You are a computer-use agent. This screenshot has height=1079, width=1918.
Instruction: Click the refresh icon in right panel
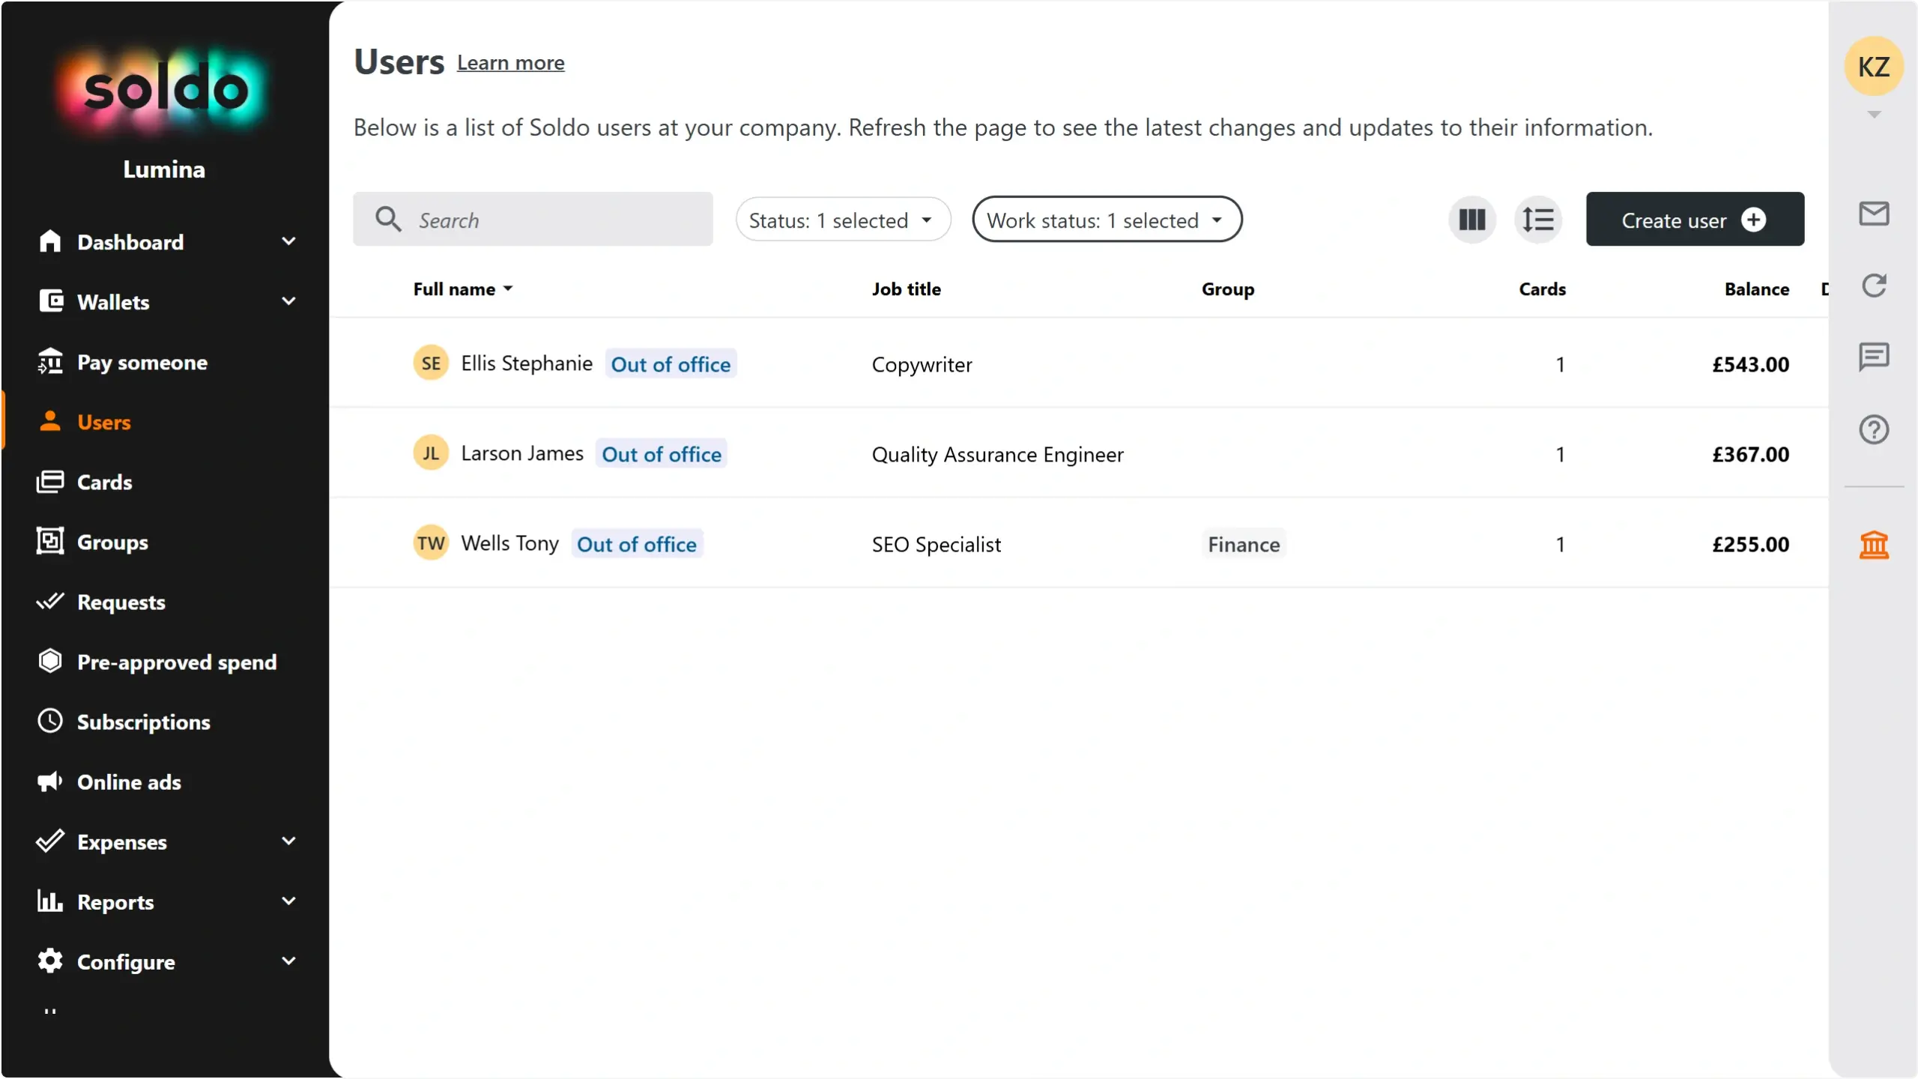(x=1874, y=285)
